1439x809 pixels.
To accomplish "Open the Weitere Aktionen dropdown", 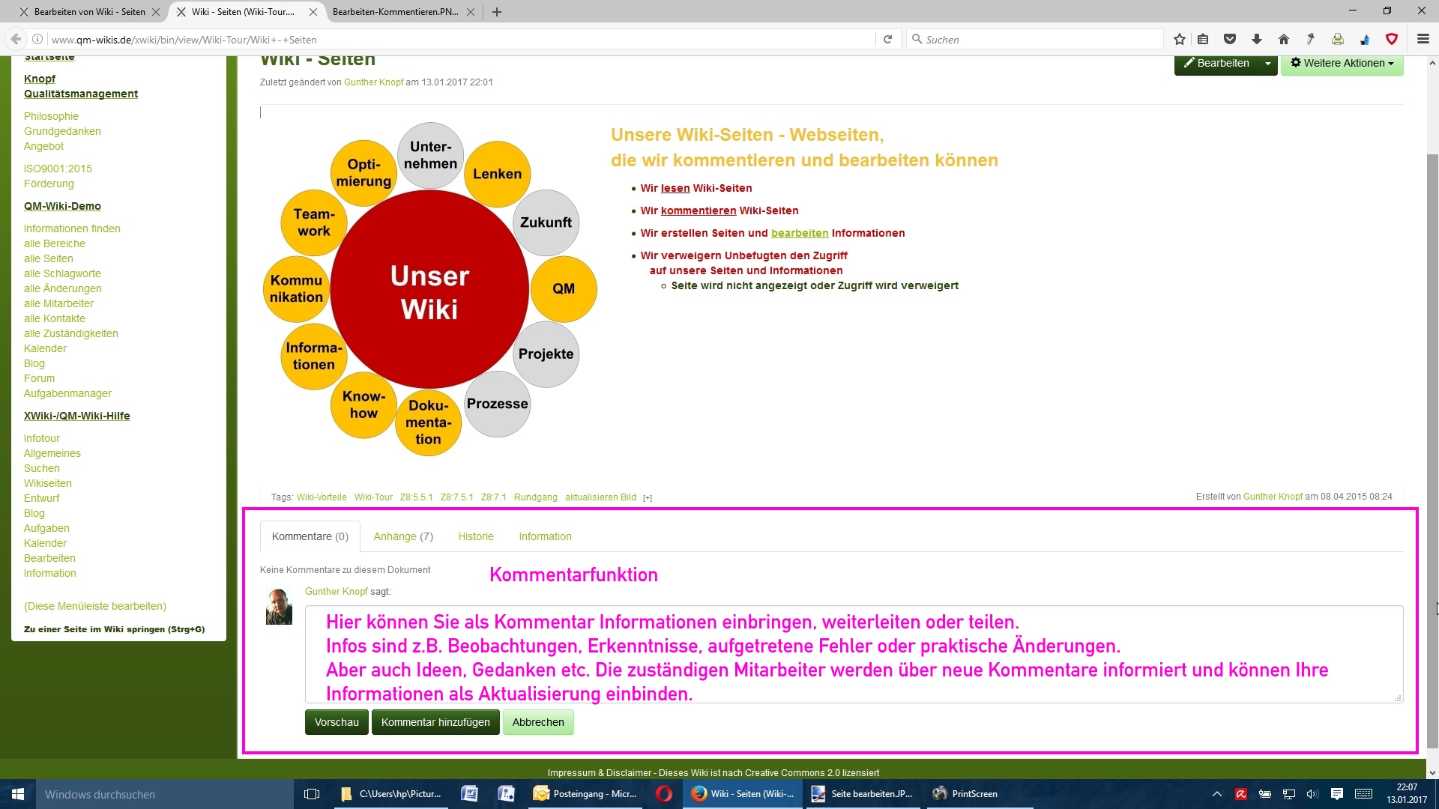I will coord(1342,64).
